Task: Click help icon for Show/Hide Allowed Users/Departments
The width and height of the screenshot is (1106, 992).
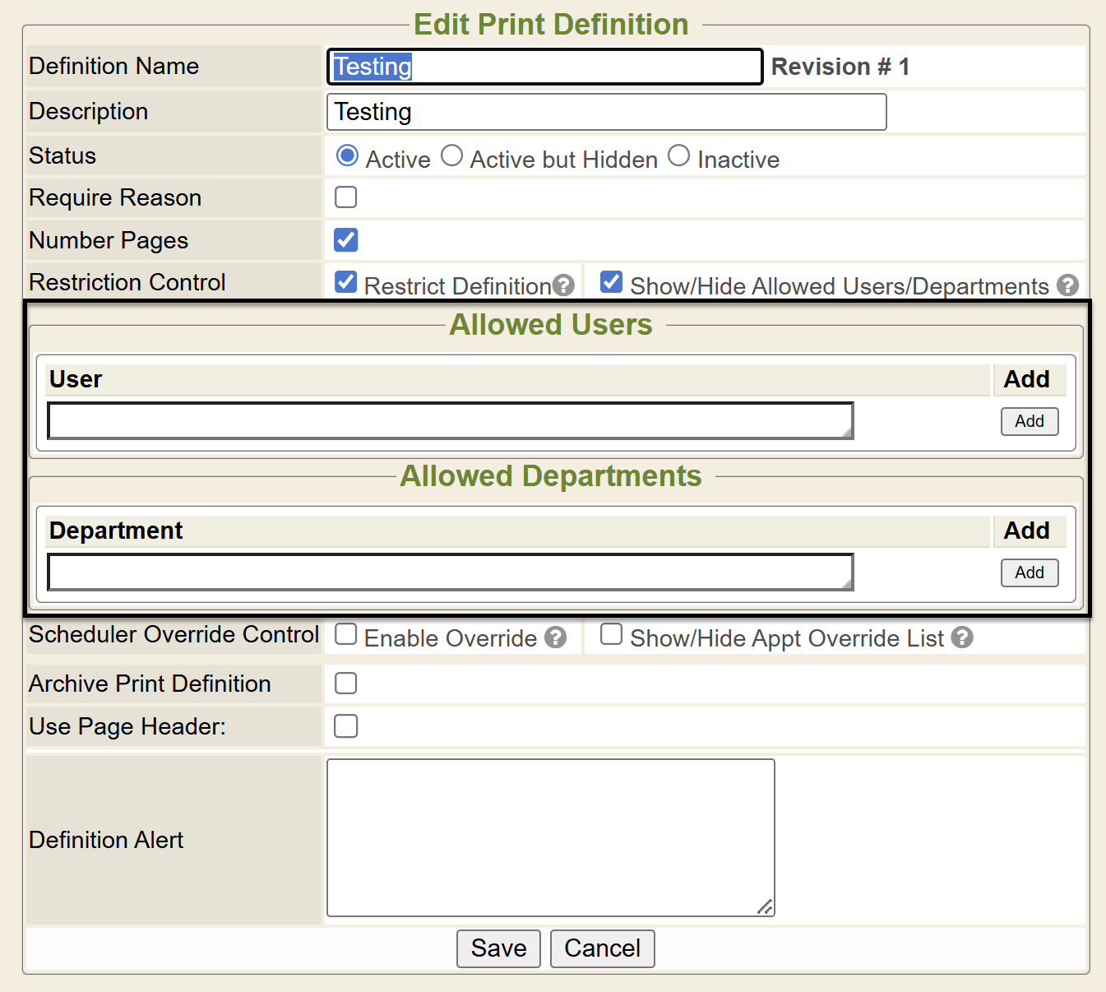Action: [x=1067, y=285]
